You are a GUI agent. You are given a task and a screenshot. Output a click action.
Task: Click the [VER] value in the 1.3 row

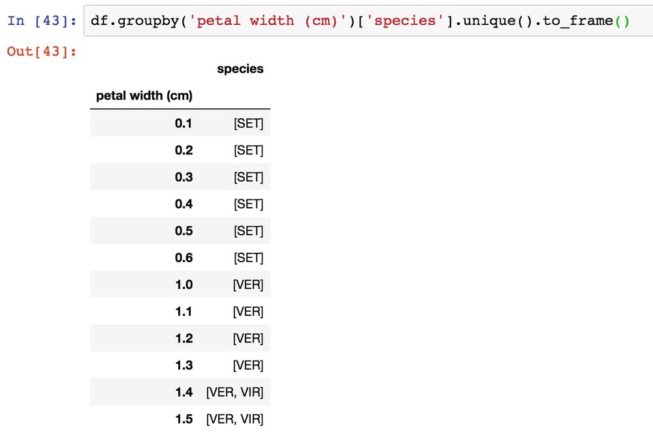248,365
